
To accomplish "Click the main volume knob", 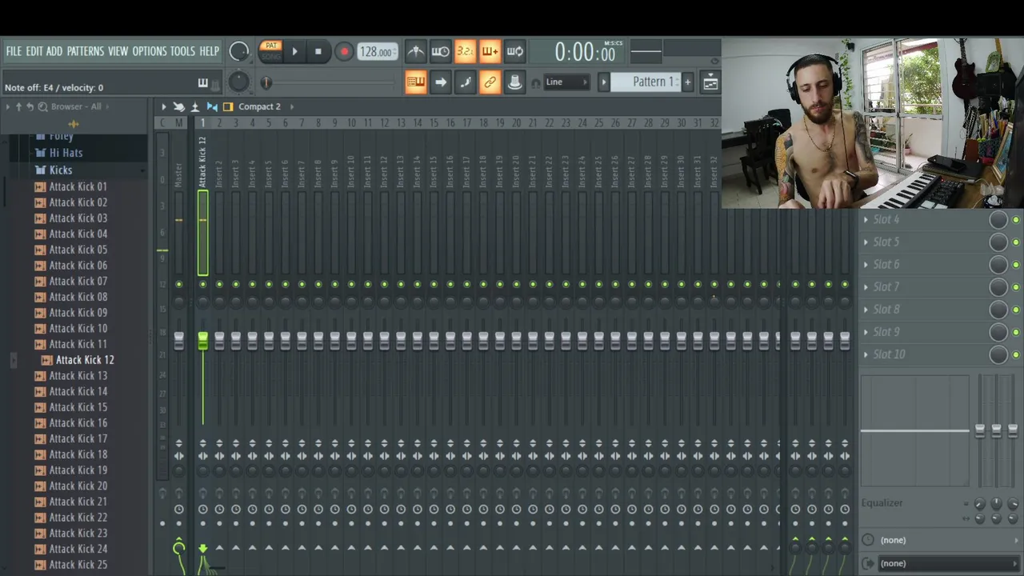I will [238, 51].
